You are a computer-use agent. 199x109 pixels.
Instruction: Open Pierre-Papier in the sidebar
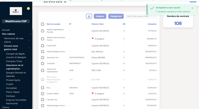pyautogui.click(x=13, y=92)
